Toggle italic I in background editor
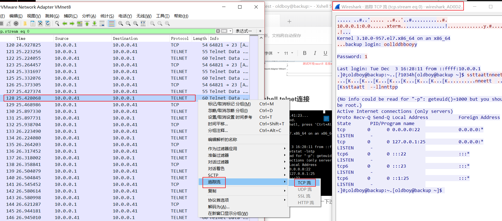Image resolution: width=502 pixels, height=221 pixels. [315, 53]
